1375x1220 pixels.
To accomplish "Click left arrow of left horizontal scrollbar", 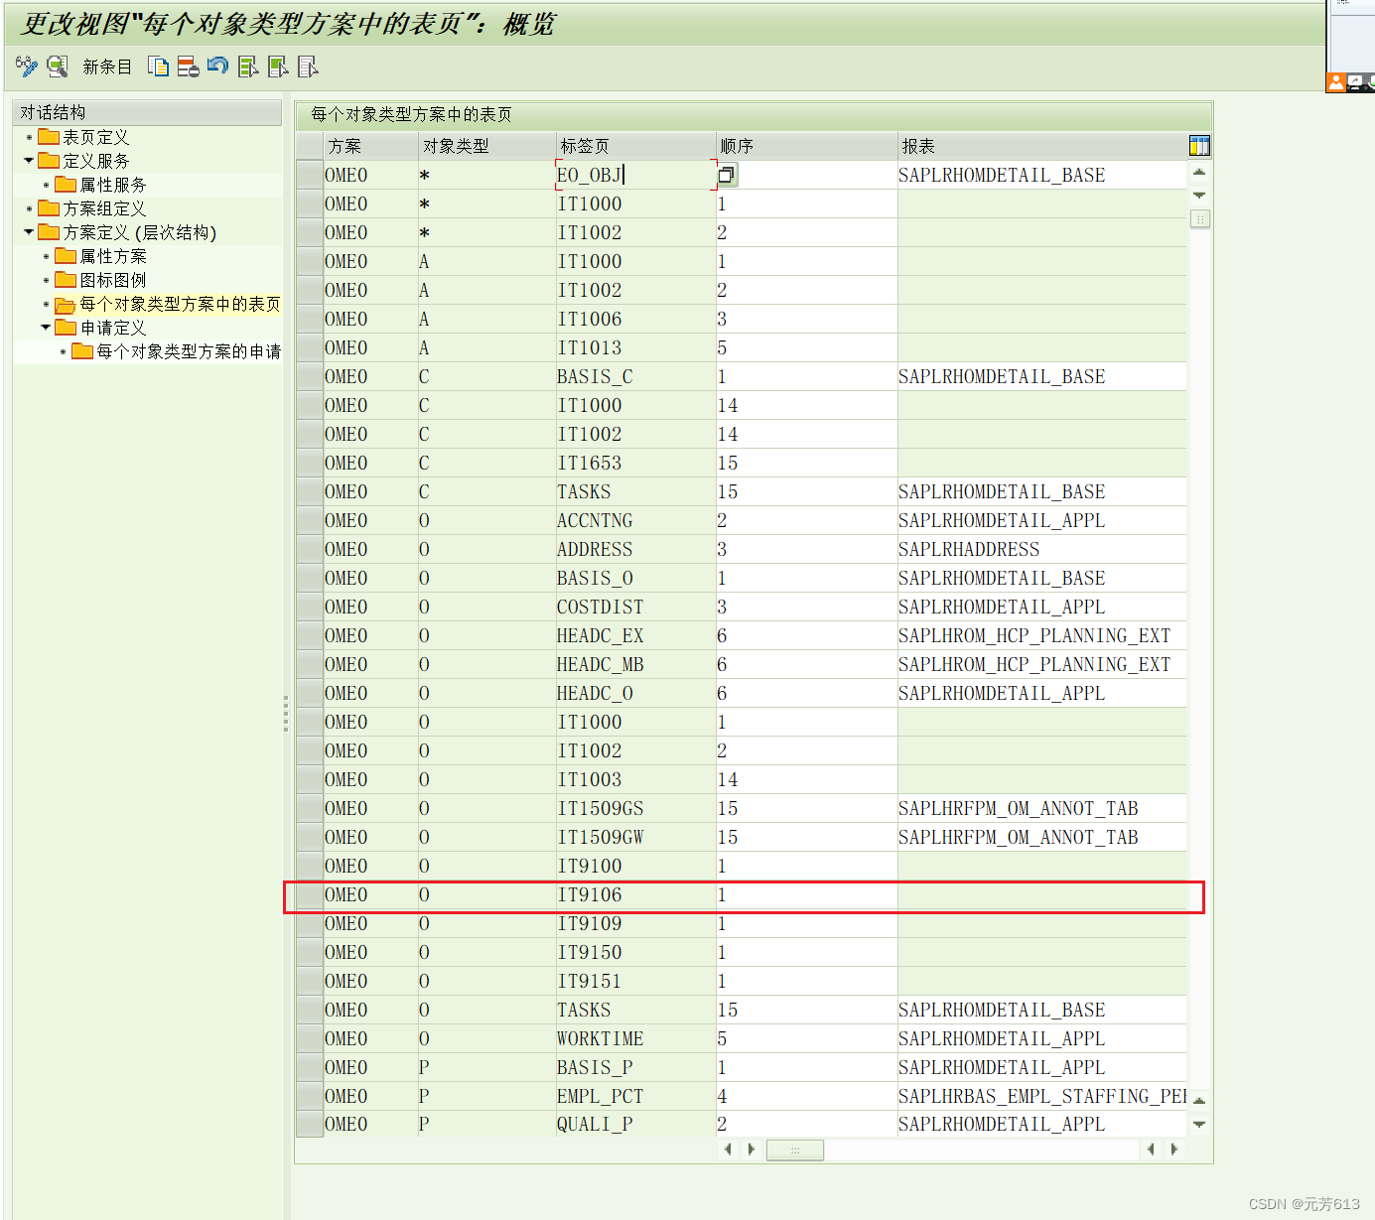I will (728, 1150).
